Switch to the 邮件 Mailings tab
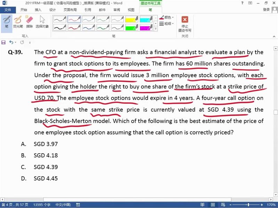 102,10
